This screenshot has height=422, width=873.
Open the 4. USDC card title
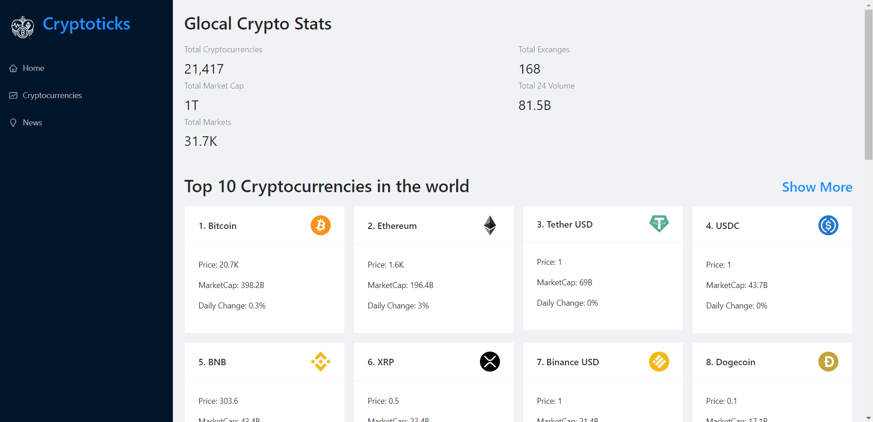722,226
